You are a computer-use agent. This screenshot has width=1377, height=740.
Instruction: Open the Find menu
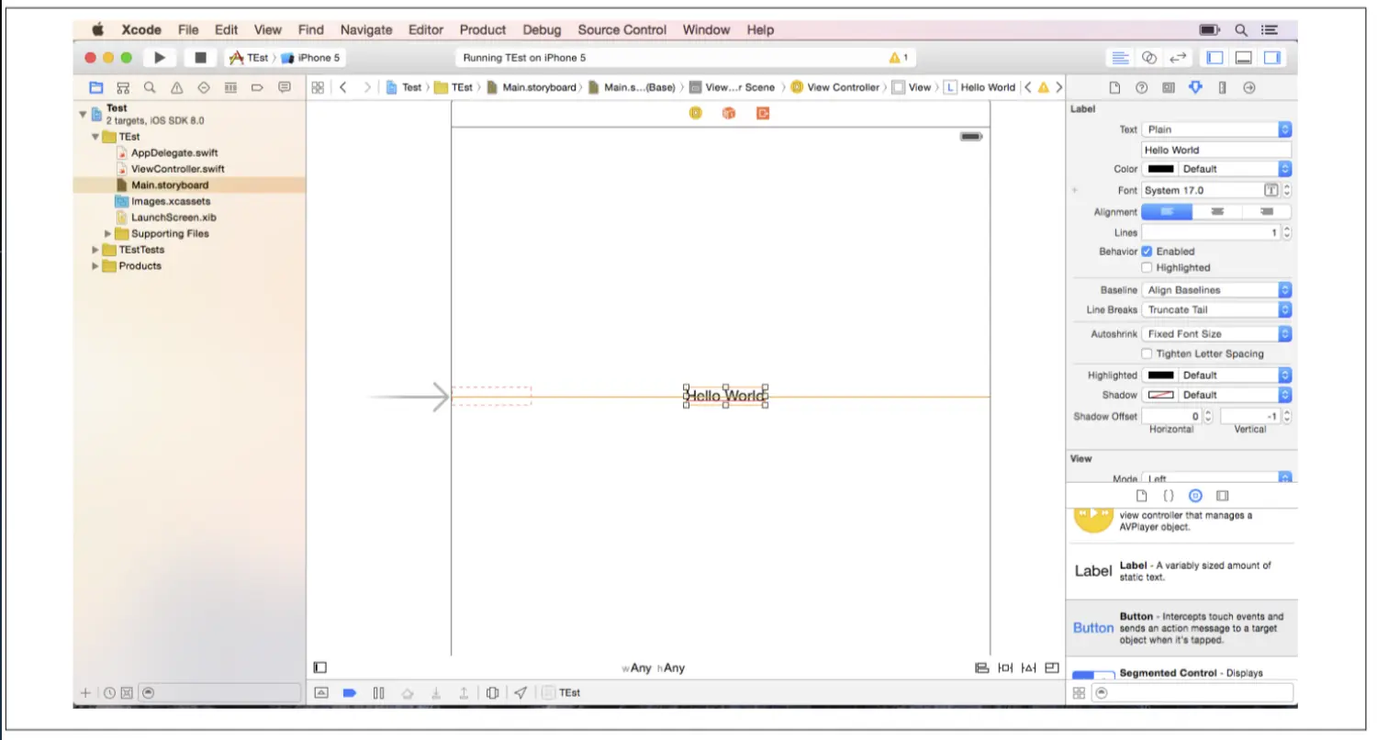(311, 29)
